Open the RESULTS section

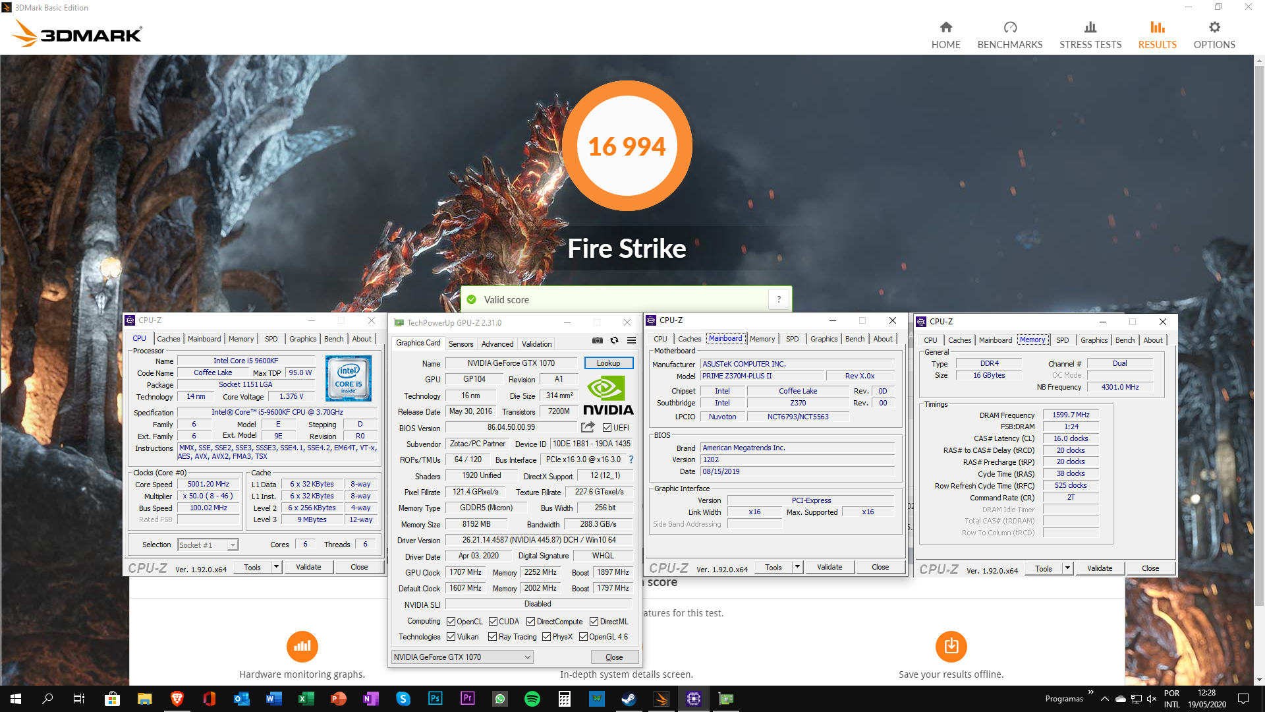1158,35
